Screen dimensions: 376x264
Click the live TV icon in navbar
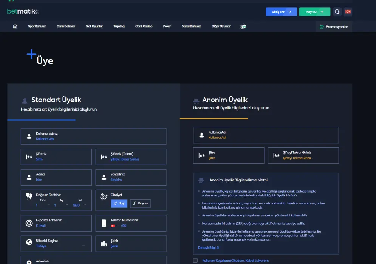click(x=243, y=26)
